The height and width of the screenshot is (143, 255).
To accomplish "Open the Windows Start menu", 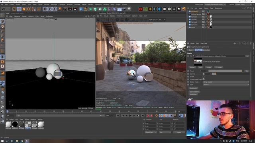I will 2,141.
